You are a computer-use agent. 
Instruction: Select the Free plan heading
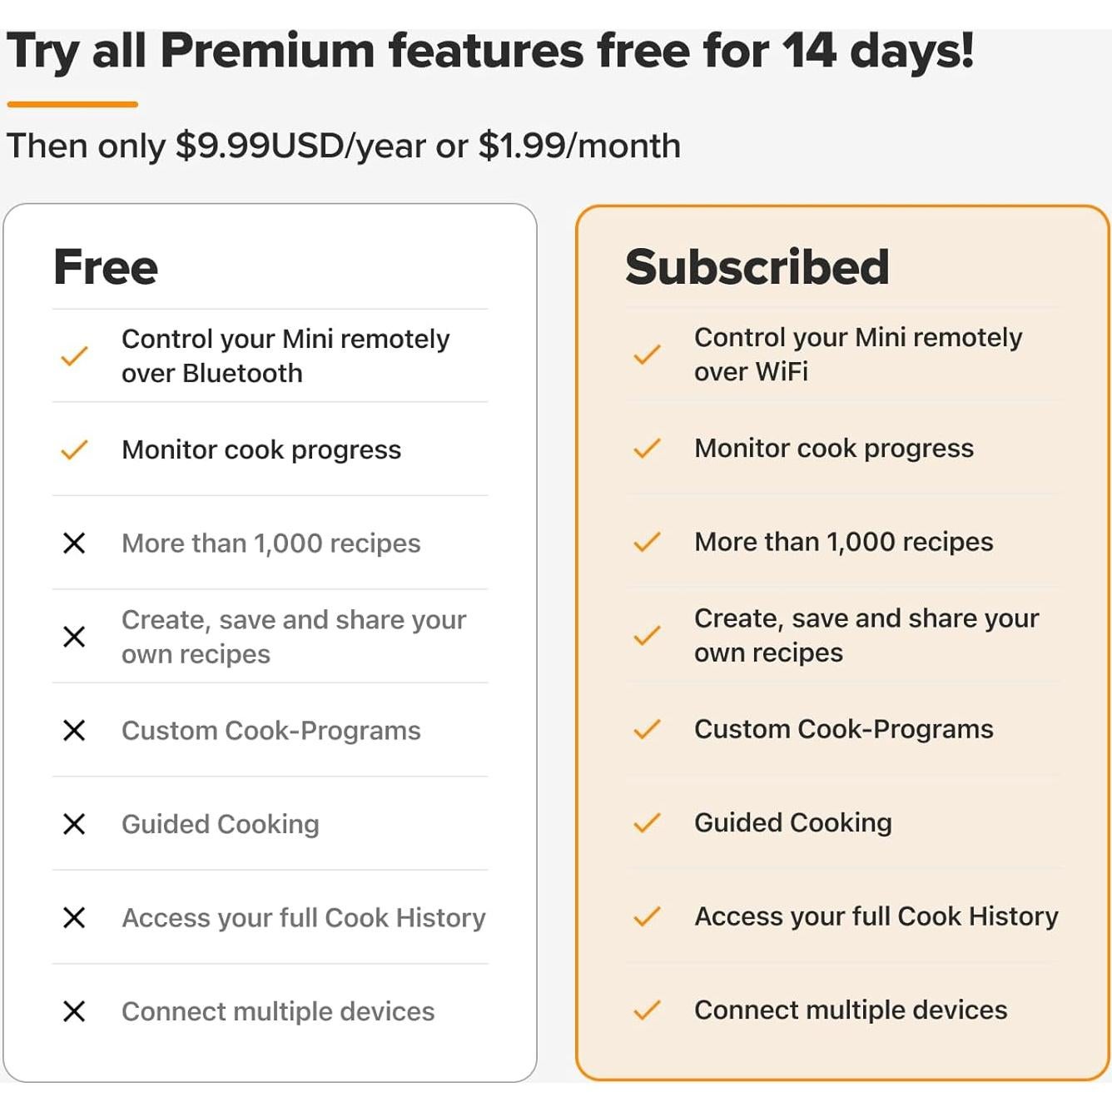point(106,267)
